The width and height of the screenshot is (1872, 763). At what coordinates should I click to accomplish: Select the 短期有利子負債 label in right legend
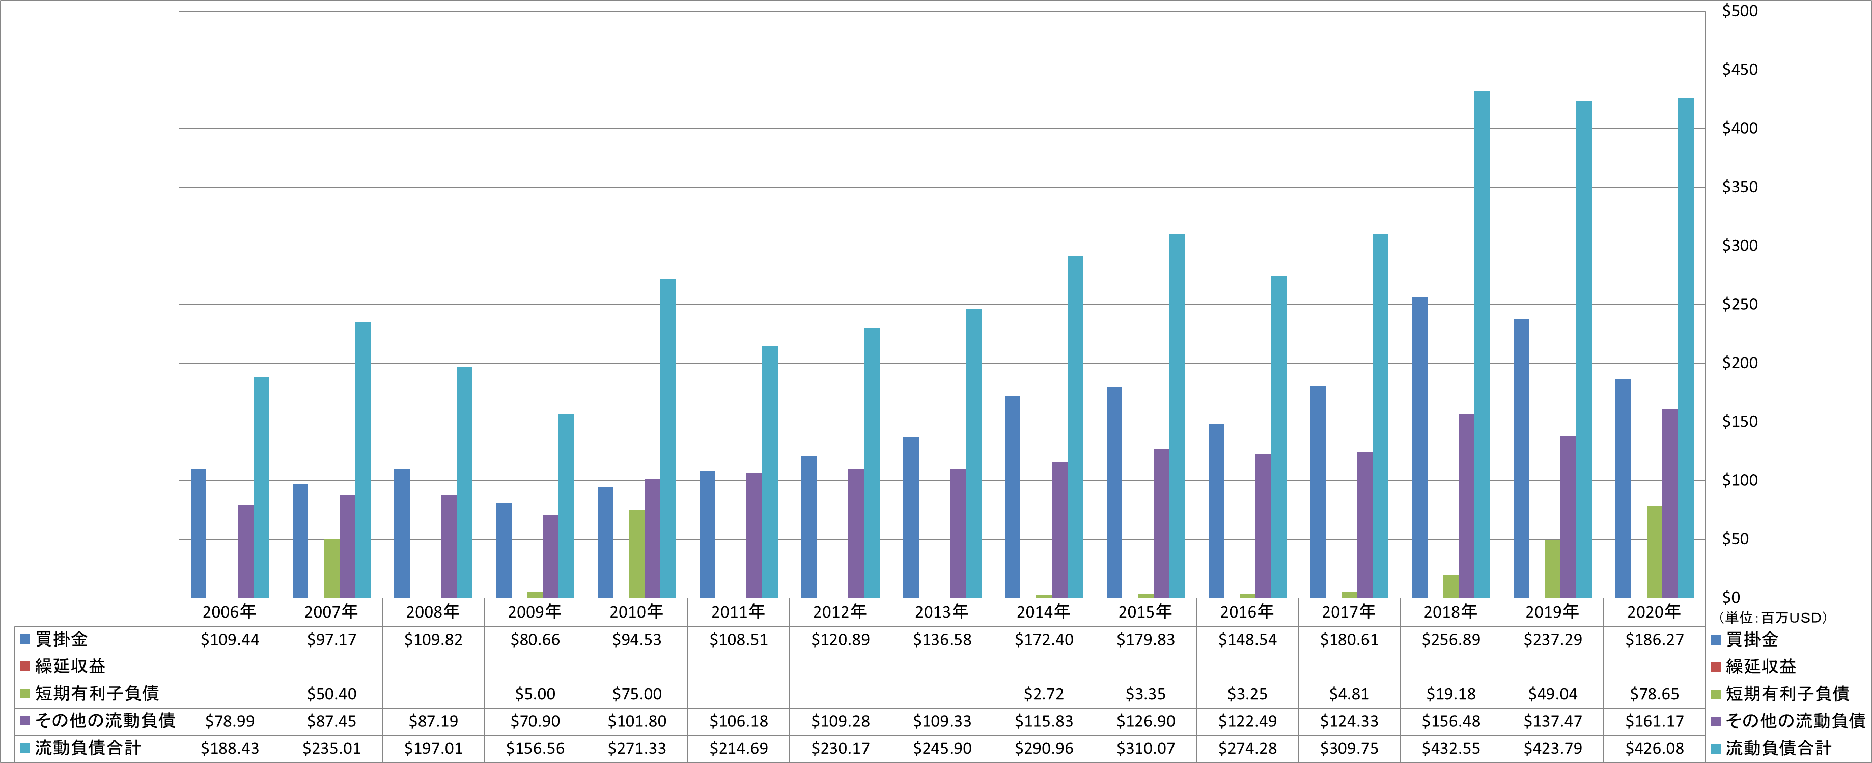coord(1787,694)
